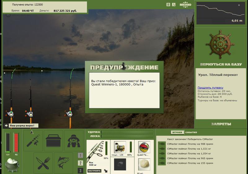Select the dough ball bait item
The width and height of the screenshot is (248, 174).
tap(144, 164)
